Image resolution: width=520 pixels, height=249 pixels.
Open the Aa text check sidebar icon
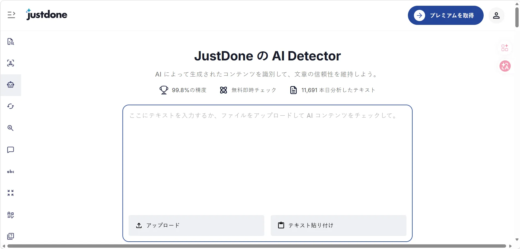[11, 215]
